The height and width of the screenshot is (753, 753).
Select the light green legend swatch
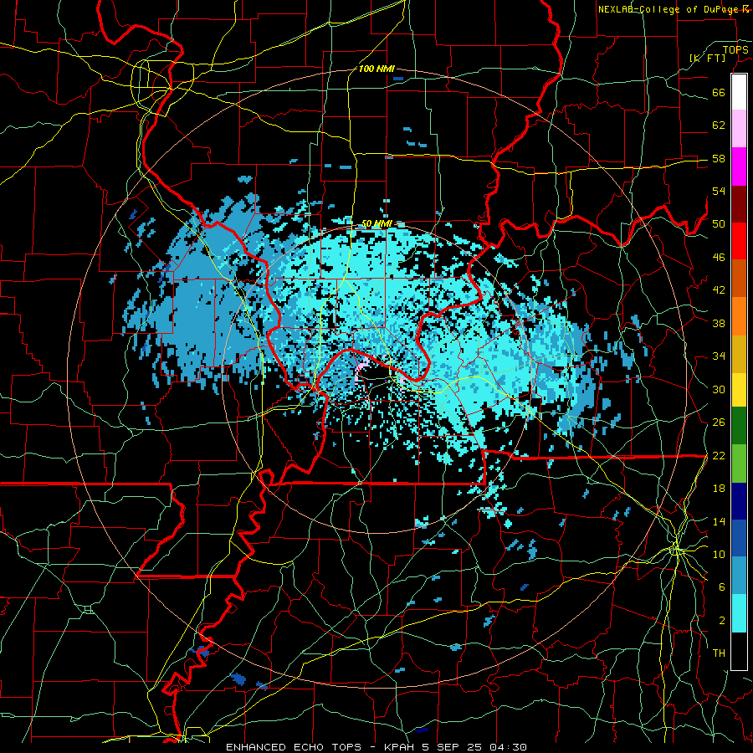click(x=739, y=464)
